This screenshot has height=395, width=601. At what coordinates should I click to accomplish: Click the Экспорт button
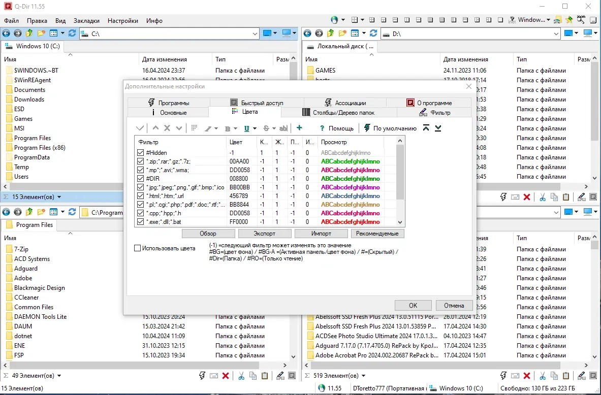(x=265, y=234)
